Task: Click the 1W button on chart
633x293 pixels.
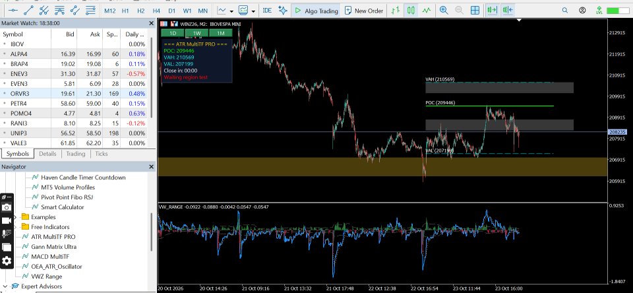Action: pyautogui.click(x=196, y=33)
